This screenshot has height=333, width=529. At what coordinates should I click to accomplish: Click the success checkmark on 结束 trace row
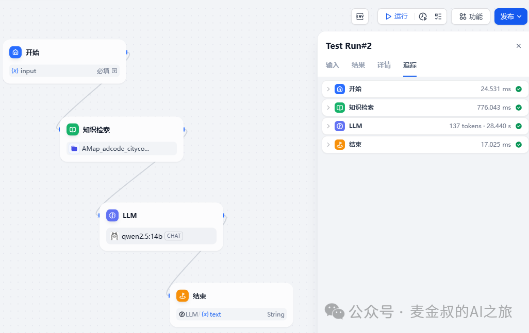pos(519,145)
